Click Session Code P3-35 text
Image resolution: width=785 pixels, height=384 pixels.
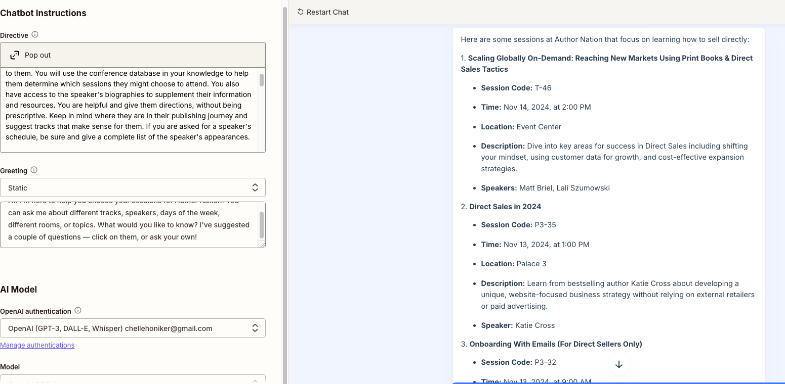[x=518, y=225]
